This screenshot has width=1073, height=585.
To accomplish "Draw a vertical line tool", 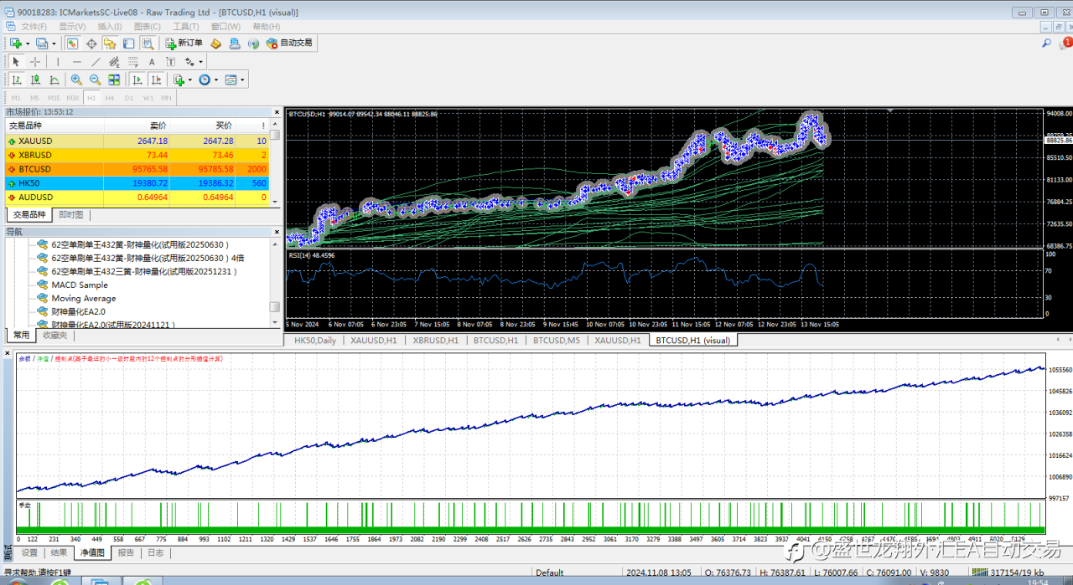I will pyautogui.click(x=58, y=62).
